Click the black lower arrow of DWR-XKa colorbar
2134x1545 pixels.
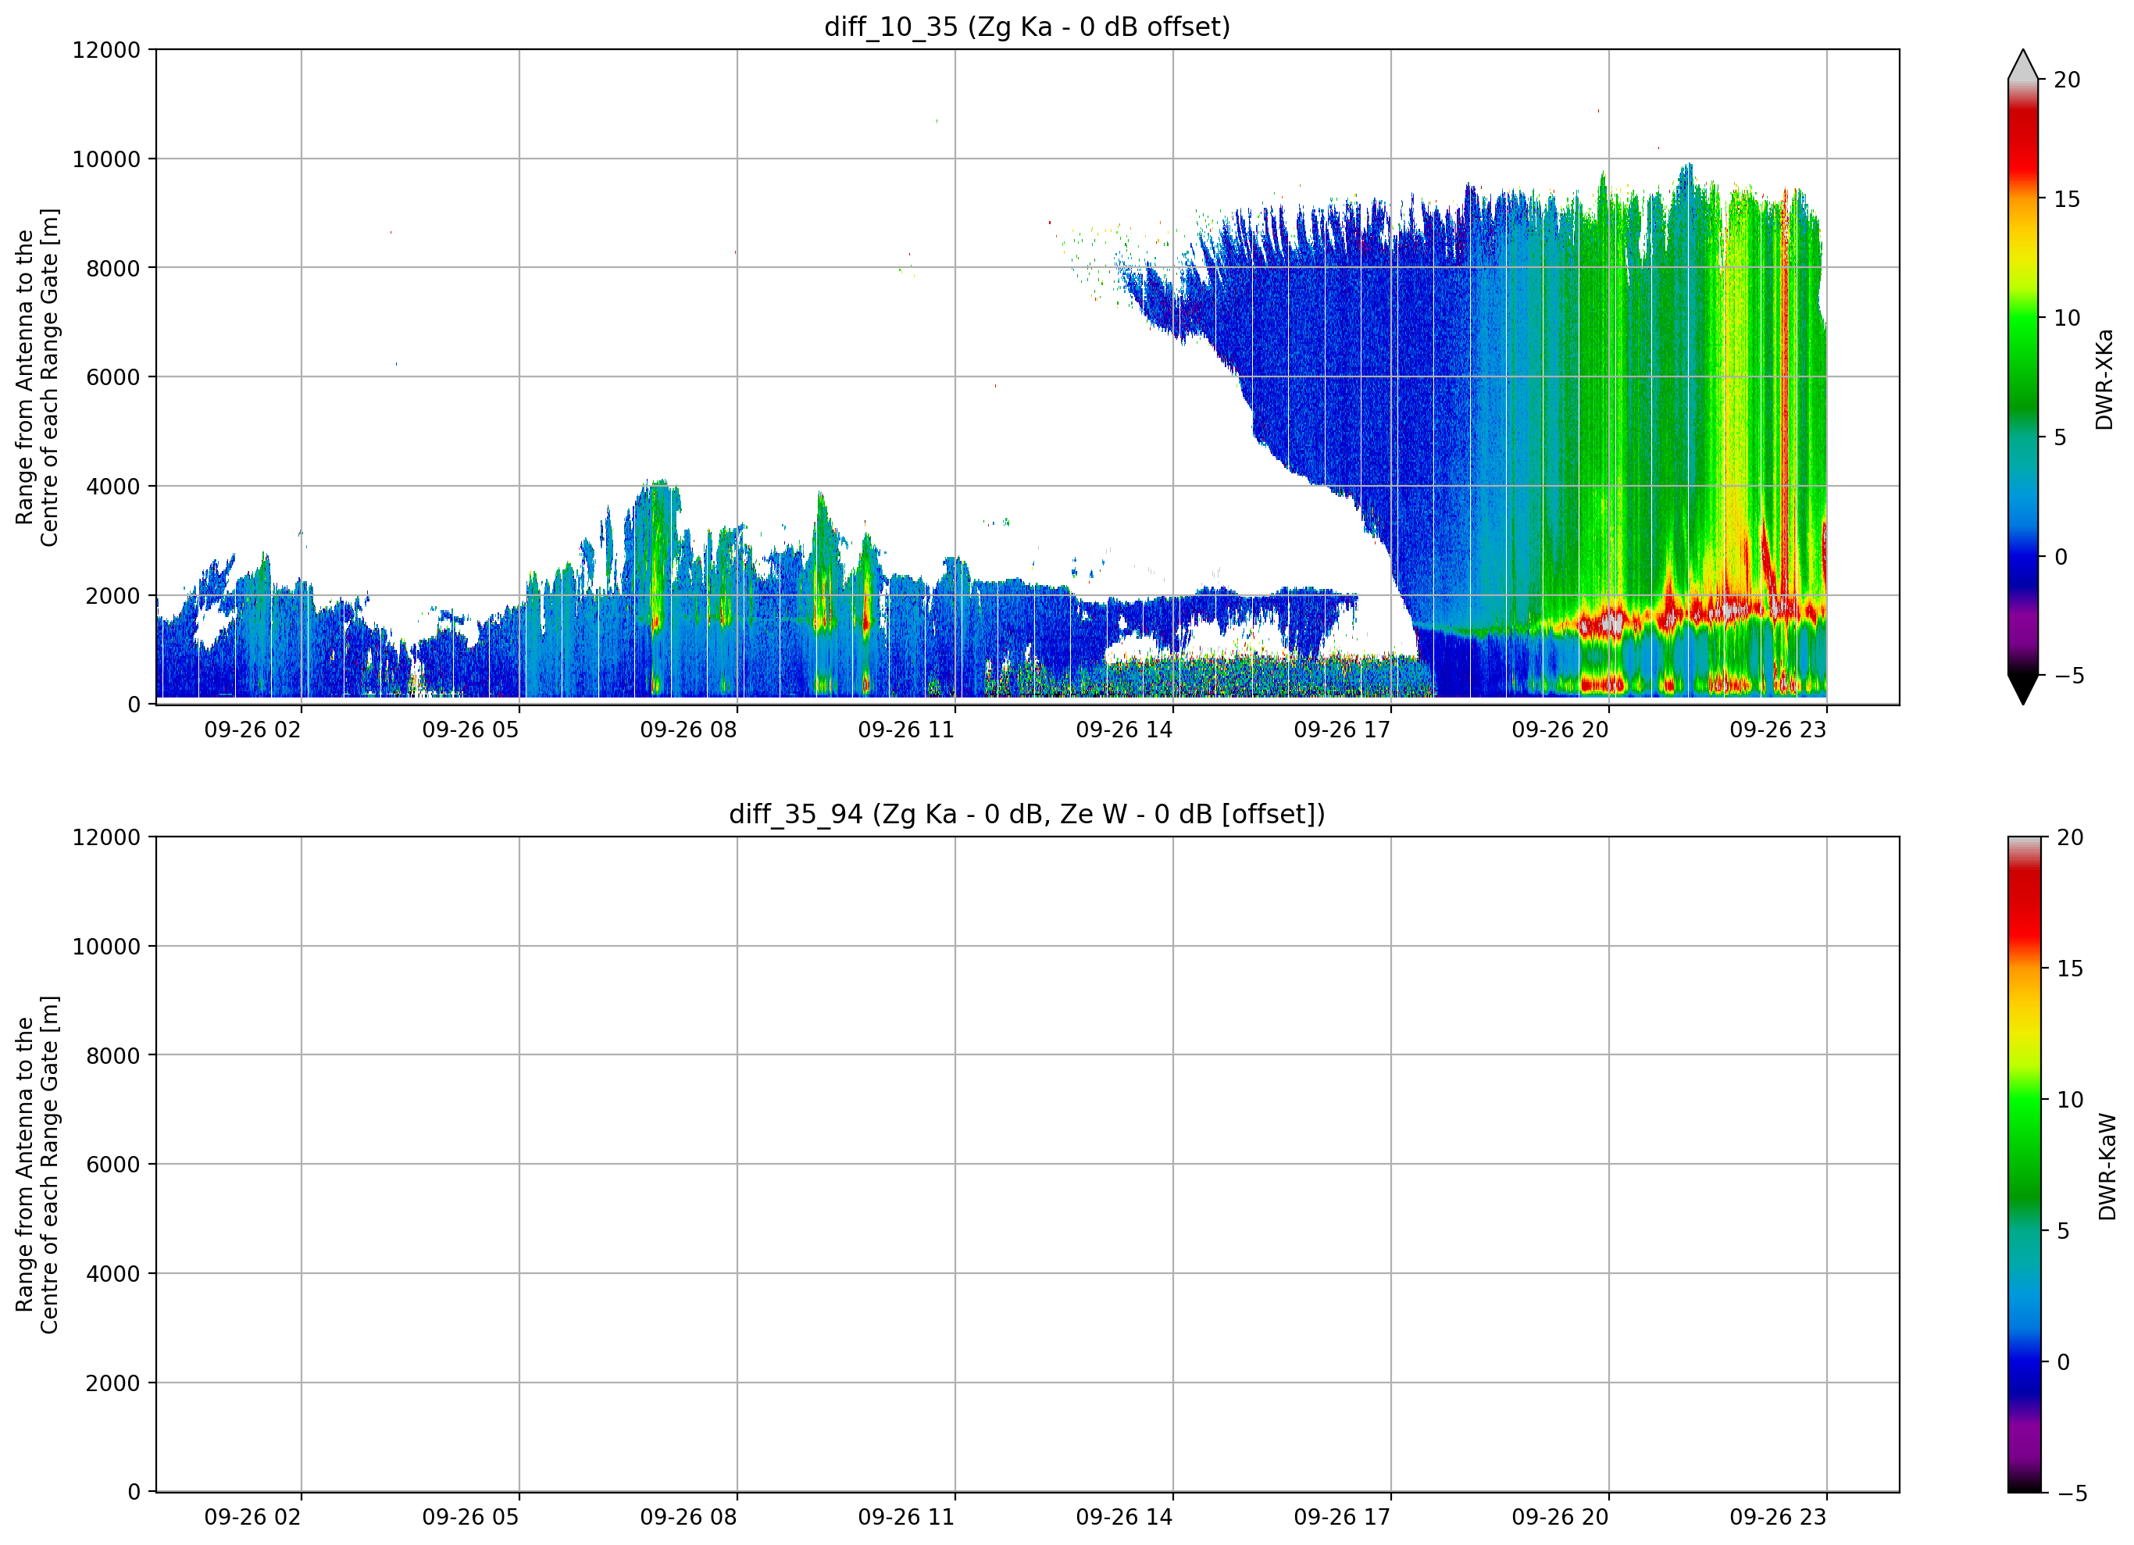point(2023,689)
